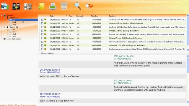Check the 06/11/2012 19:44:21 message checkbox
Image resolution: width=189 pixels, height=106 pixels.
point(42,27)
